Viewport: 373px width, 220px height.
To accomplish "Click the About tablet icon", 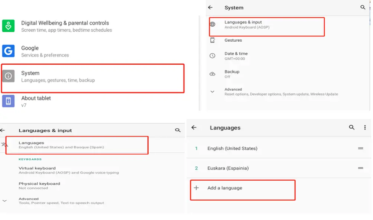I will coord(8,101).
